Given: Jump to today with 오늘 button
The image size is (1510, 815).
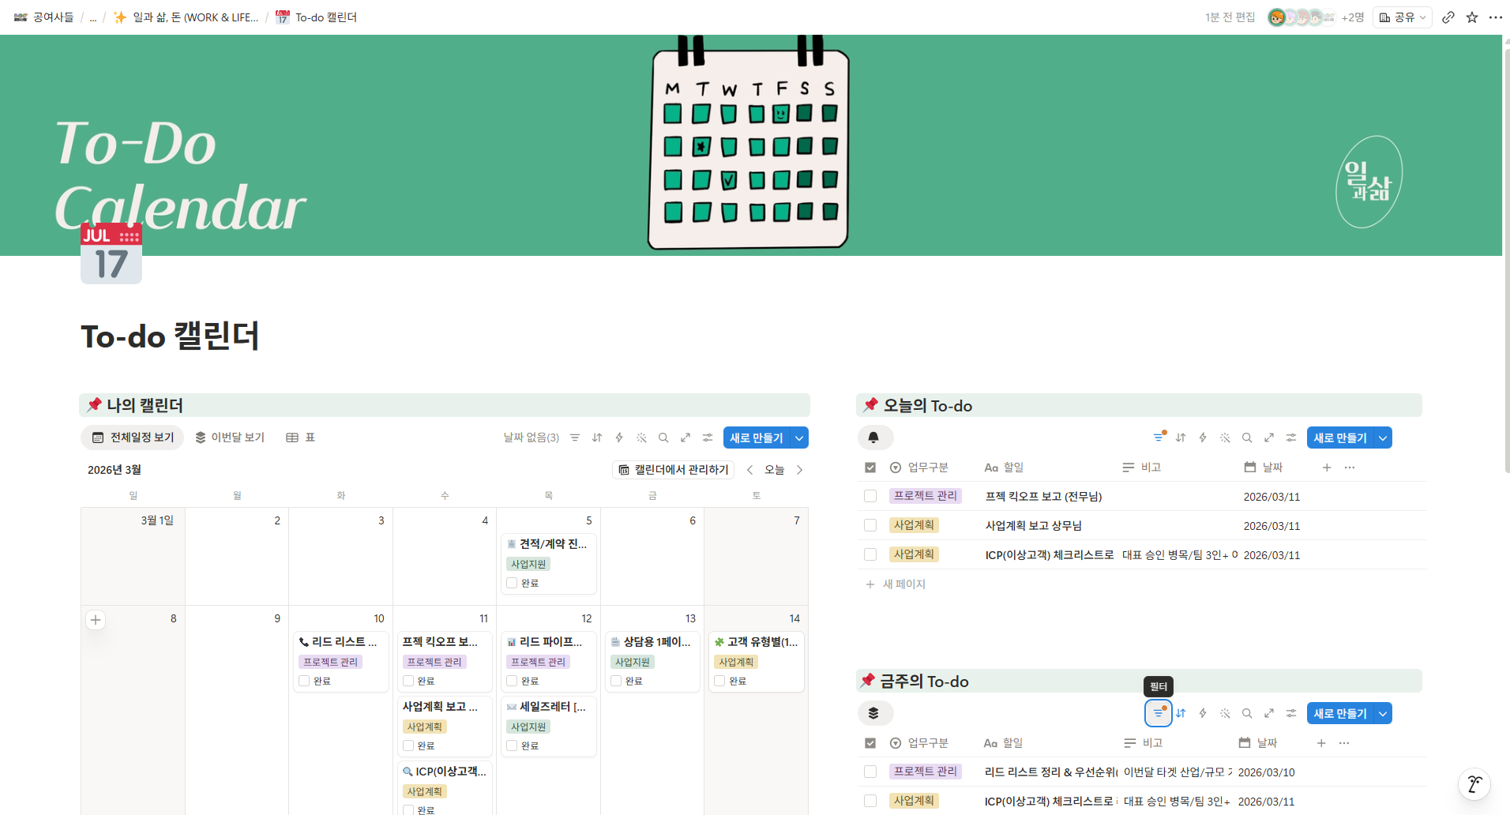Looking at the screenshot, I should click(x=775, y=470).
